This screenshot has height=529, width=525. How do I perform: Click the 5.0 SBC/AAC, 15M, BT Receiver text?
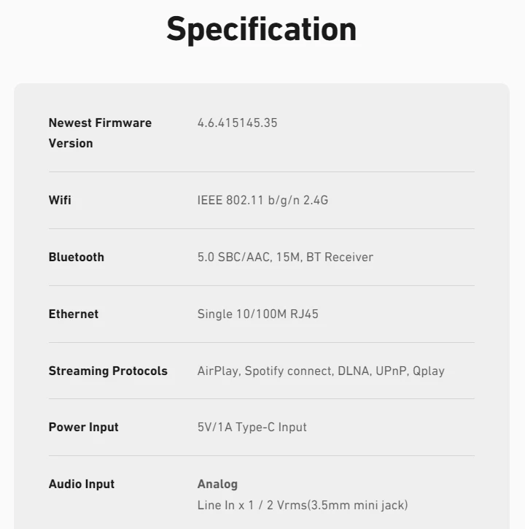click(285, 257)
